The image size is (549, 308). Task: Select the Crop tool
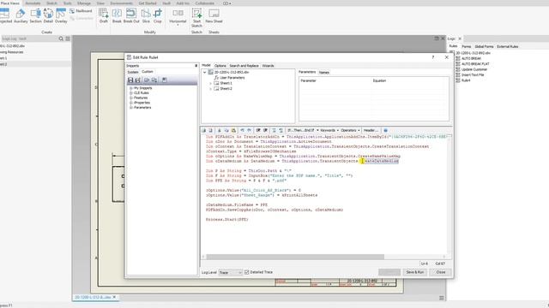pos(158,16)
